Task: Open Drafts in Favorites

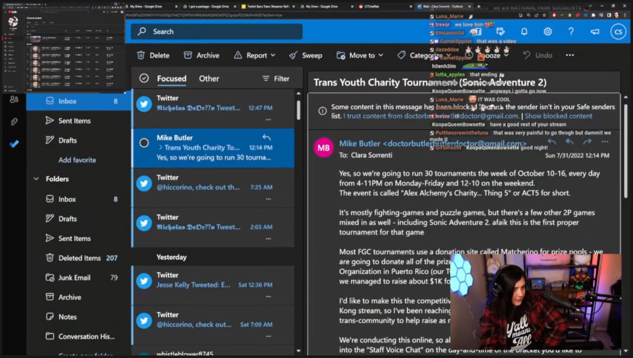Action: (x=78, y=140)
